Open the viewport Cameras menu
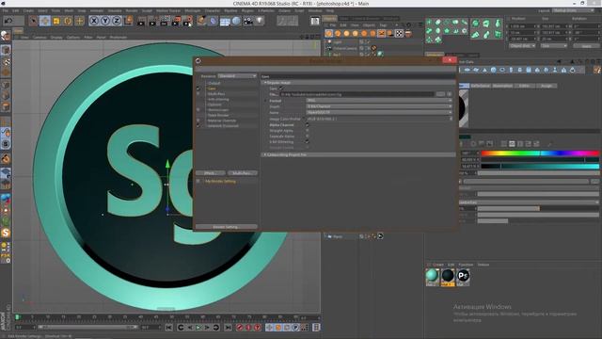Image resolution: width=602 pixels, height=339 pixels. pos(40,38)
